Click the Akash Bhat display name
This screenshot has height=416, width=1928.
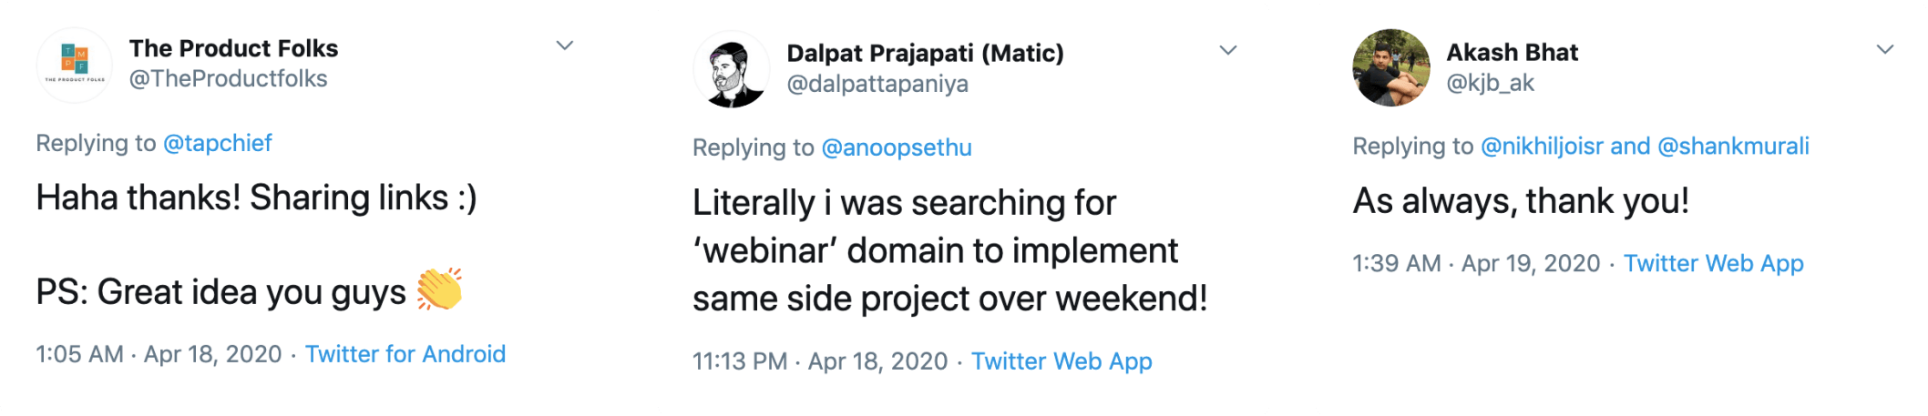tap(1513, 52)
